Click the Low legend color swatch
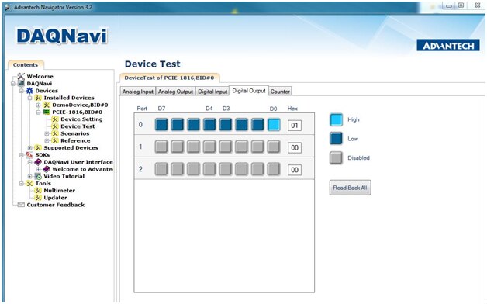Screen dimensions: 487x304 point(336,139)
